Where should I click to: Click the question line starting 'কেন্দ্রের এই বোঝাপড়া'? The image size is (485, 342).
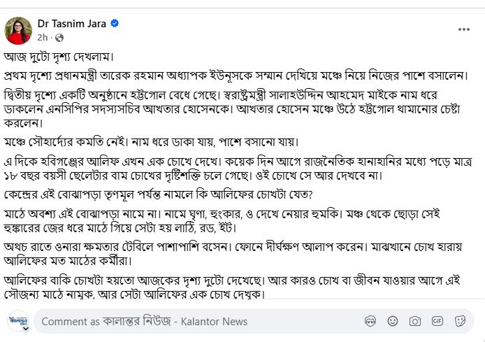click(x=159, y=194)
